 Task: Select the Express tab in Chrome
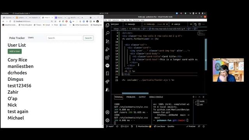coord(9,17)
